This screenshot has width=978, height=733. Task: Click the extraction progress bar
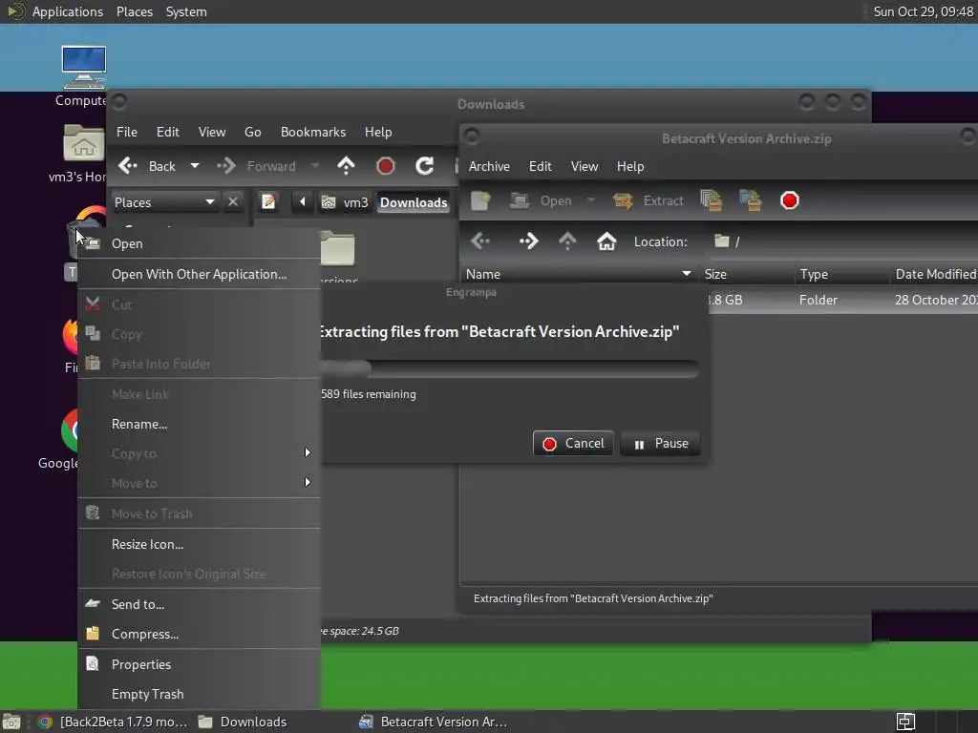(x=508, y=368)
